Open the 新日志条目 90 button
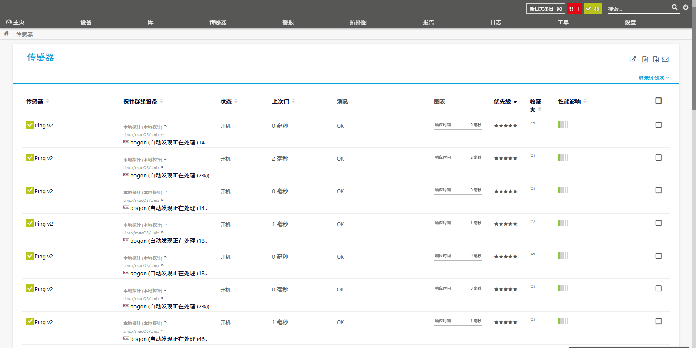Image resolution: width=696 pixels, height=348 pixels. coord(545,9)
